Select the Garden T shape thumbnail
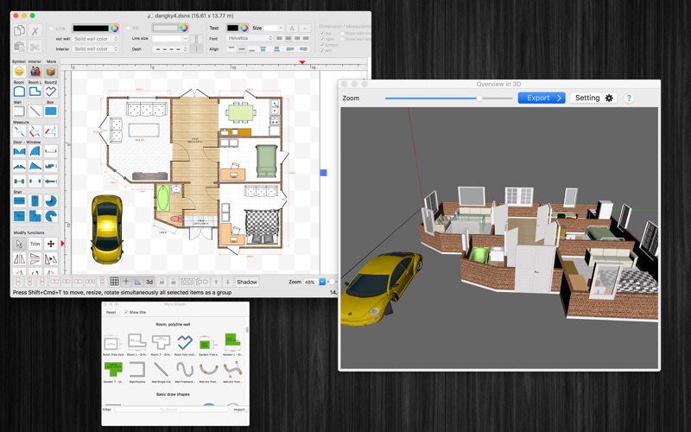 tap(113, 372)
